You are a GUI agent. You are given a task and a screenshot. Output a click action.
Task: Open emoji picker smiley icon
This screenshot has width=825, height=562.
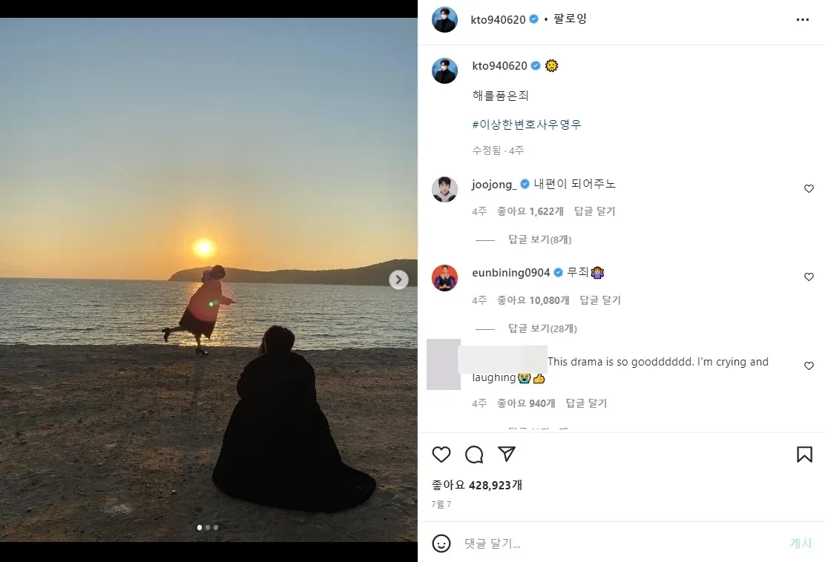point(441,543)
